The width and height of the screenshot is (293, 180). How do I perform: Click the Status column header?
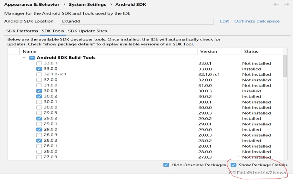coord(251,51)
